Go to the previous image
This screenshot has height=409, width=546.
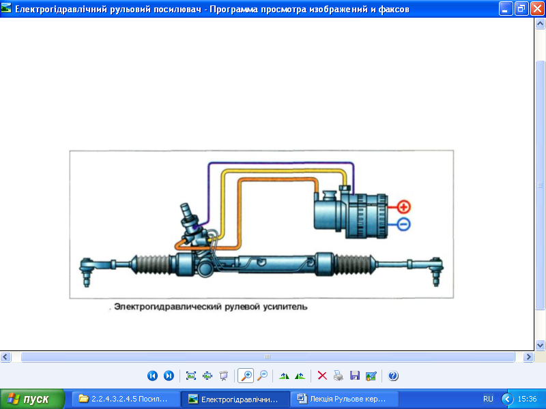coord(152,376)
